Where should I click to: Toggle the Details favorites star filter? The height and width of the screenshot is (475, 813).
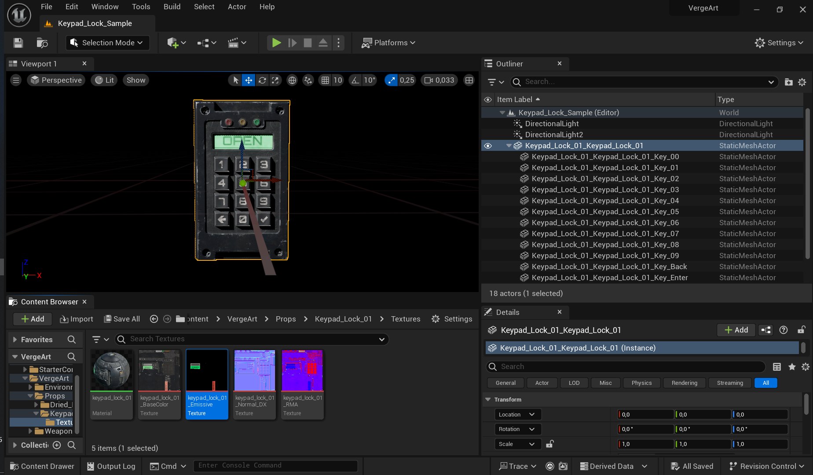pos(792,367)
